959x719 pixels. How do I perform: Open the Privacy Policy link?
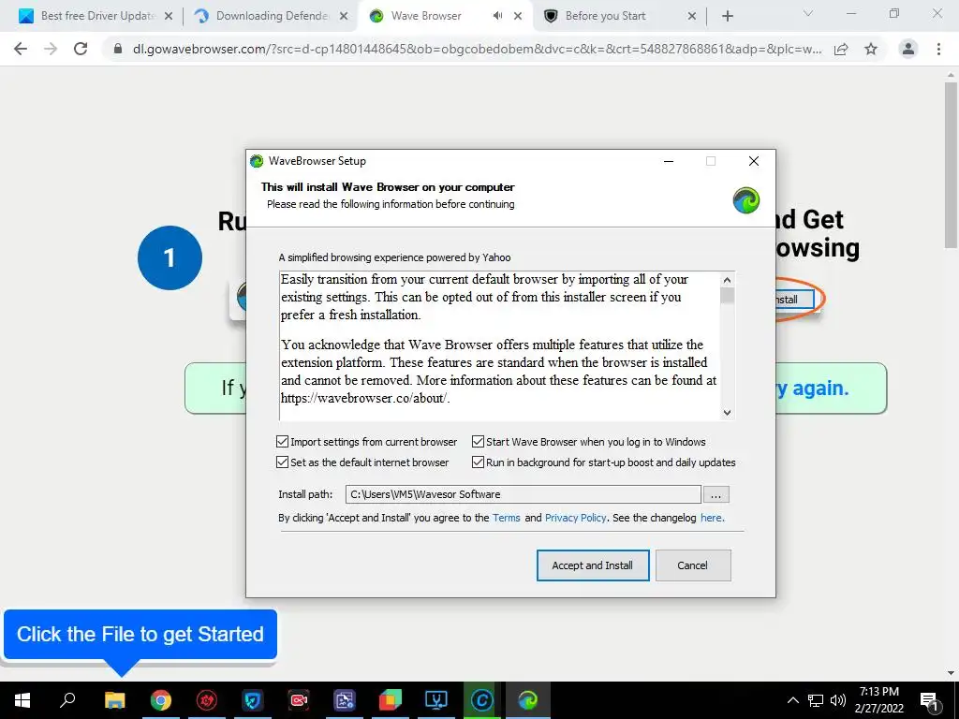(576, 518)
